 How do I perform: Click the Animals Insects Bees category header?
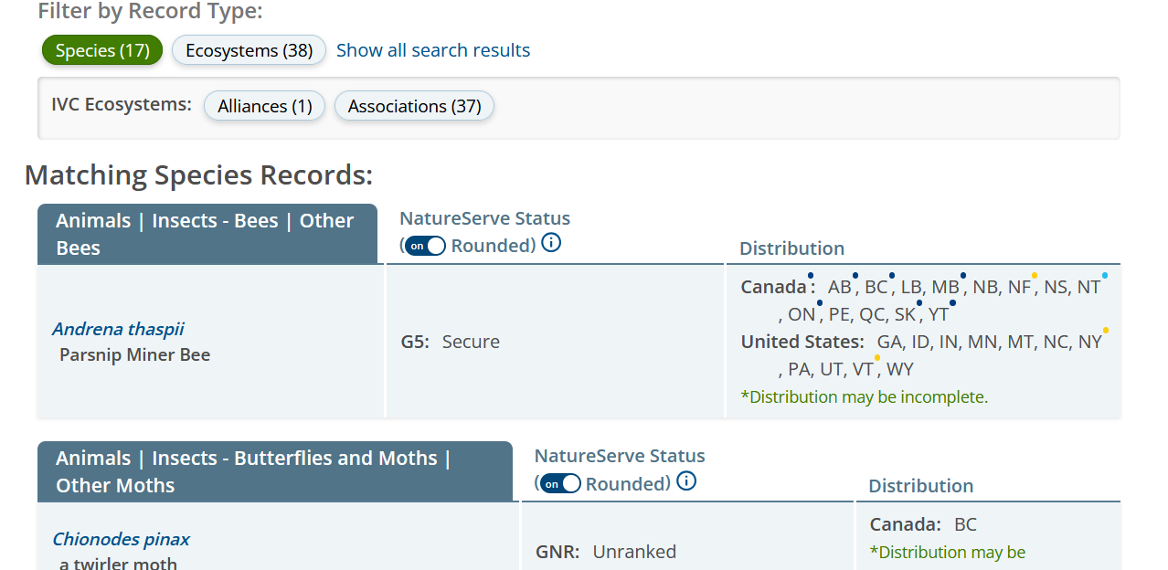pos(207,234)
